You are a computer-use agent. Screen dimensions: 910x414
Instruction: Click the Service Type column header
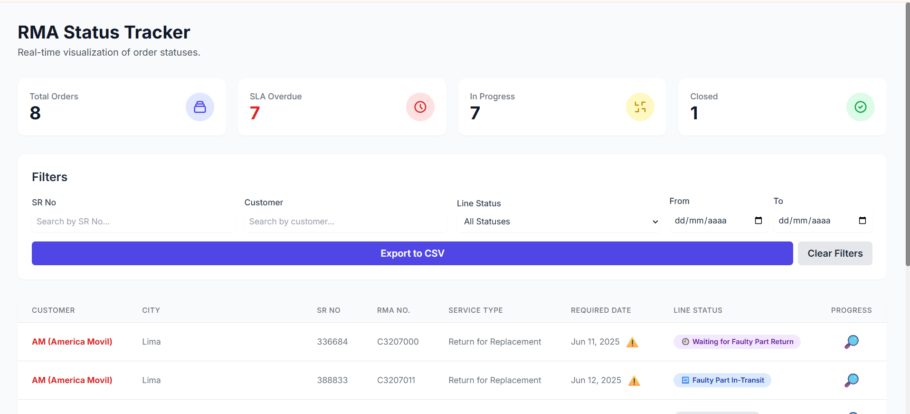tap(475, 310)
